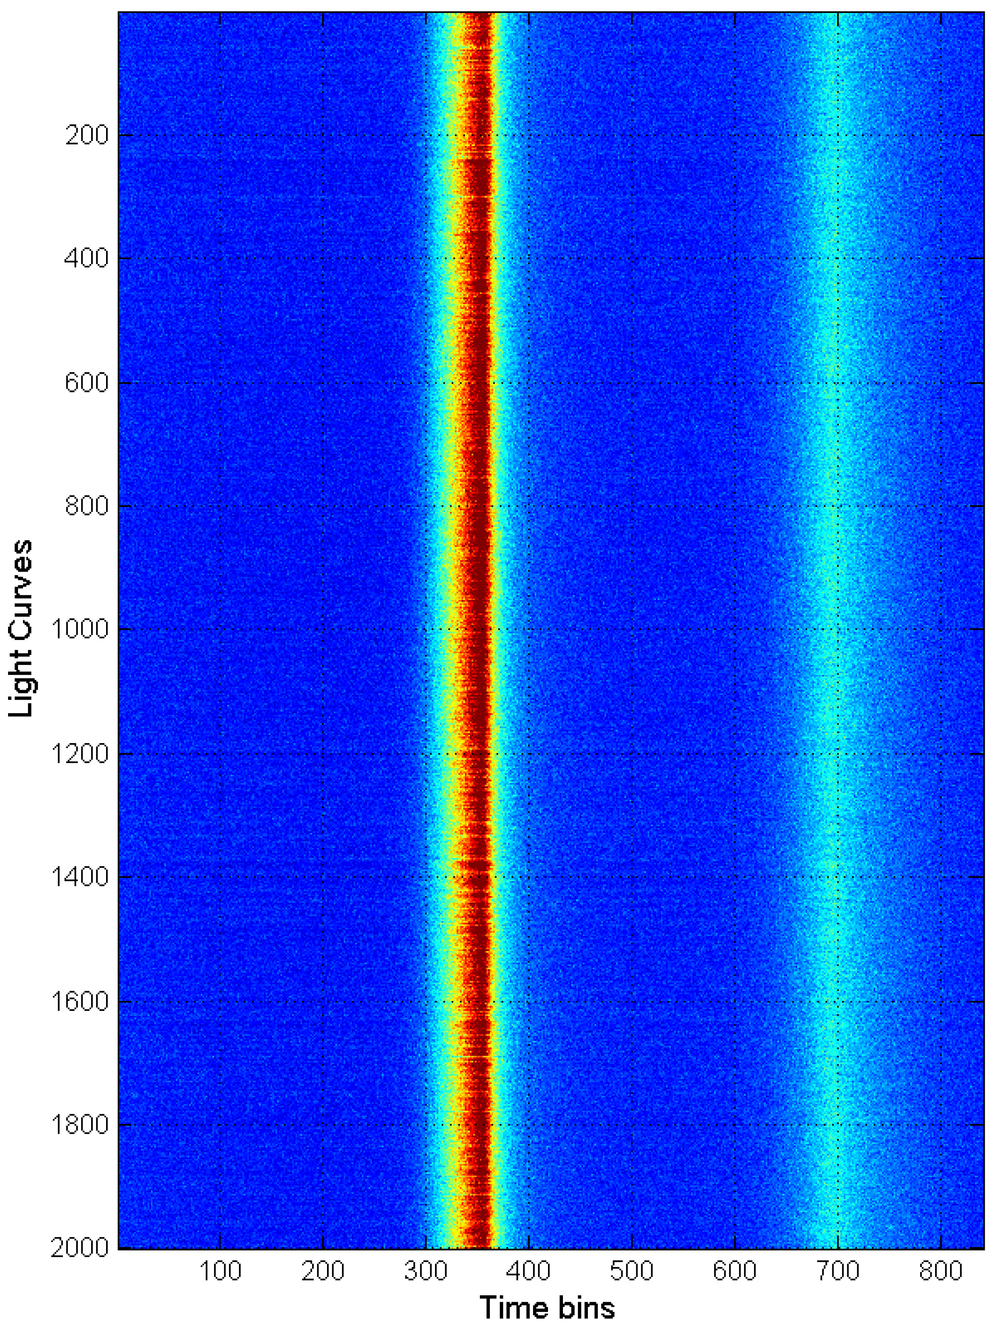Click the x-axis tick label 100
The height and width of the screenshot is (1330, 994).
[x=220, y=1271]
